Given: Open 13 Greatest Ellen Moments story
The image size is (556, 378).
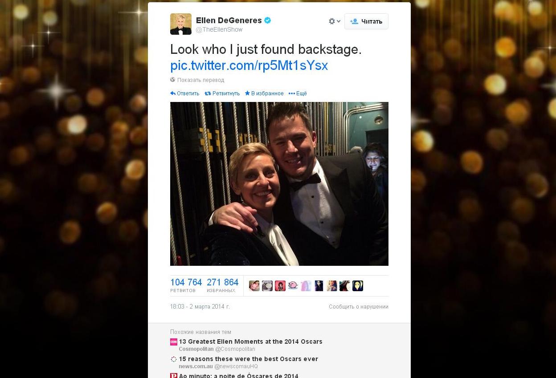Looking at the screenshot, I should click(250, 341).
